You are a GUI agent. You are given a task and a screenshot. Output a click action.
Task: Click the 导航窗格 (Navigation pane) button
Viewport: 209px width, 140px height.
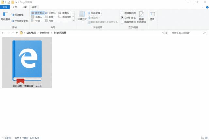click(x=6, y=16)
